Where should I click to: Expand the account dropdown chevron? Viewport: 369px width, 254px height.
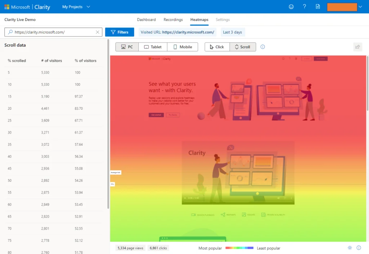point(360,7)
